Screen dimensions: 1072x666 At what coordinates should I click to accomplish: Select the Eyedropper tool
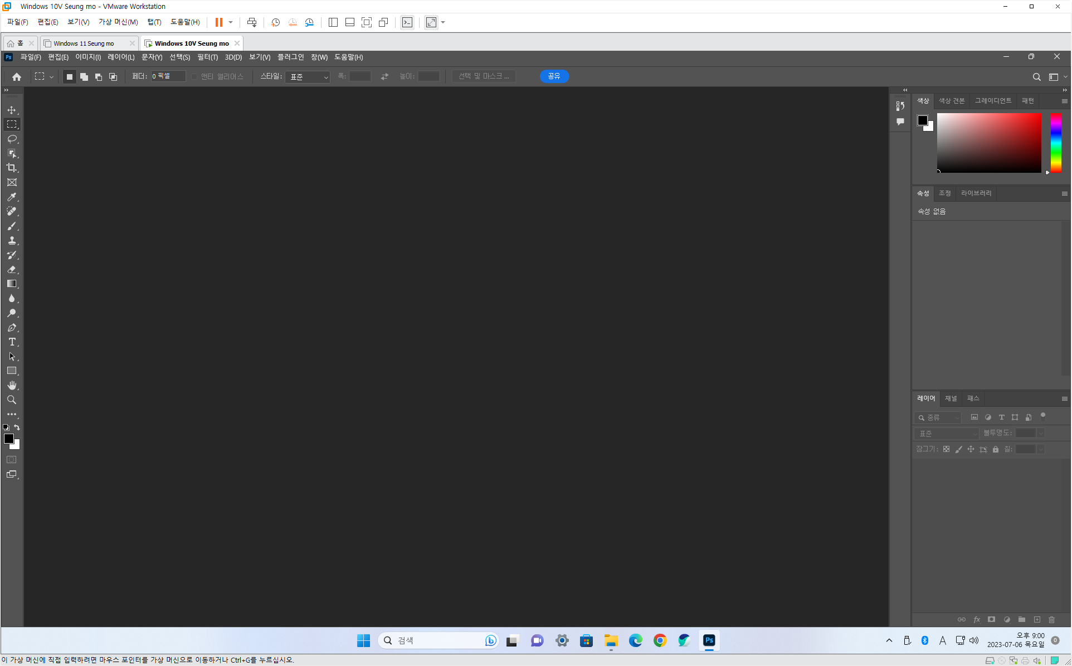pos(12,197)
